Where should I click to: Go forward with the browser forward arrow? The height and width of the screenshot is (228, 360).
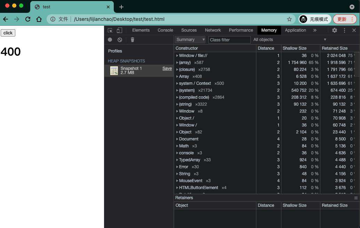(17, 19)
